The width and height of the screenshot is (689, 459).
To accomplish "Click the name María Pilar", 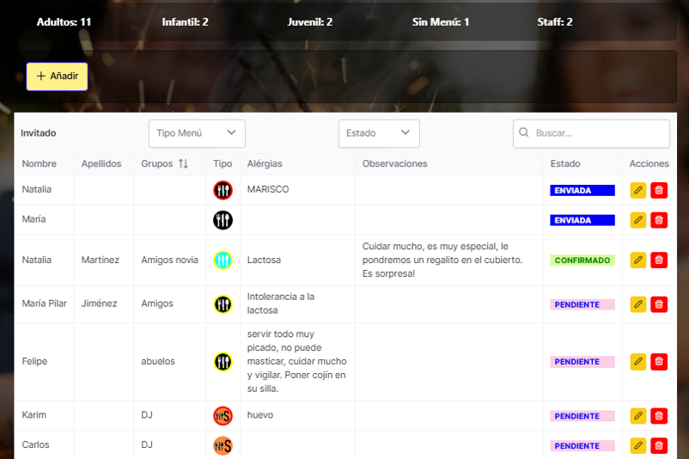I will [45, 303].
